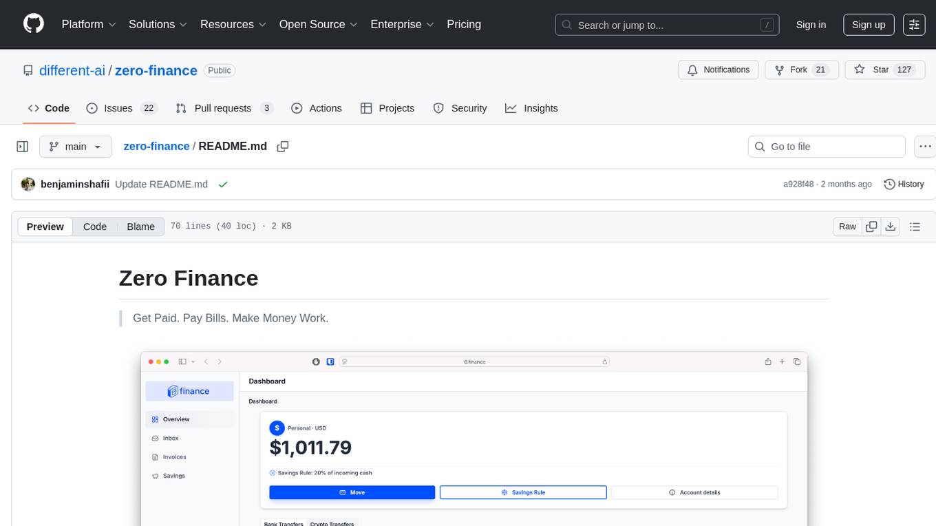936x526 pixels.
Task: Open benjaminshafii author link
Action: 75,185
